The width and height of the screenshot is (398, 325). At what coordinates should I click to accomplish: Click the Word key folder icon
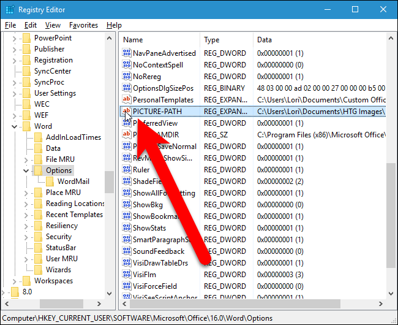(x=27, y=126)
